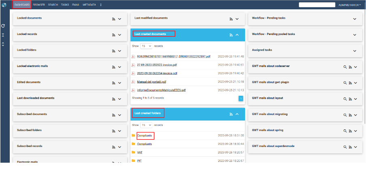Click the expand all panels sidebar icon
366x170 pixels.
(3, 44)
